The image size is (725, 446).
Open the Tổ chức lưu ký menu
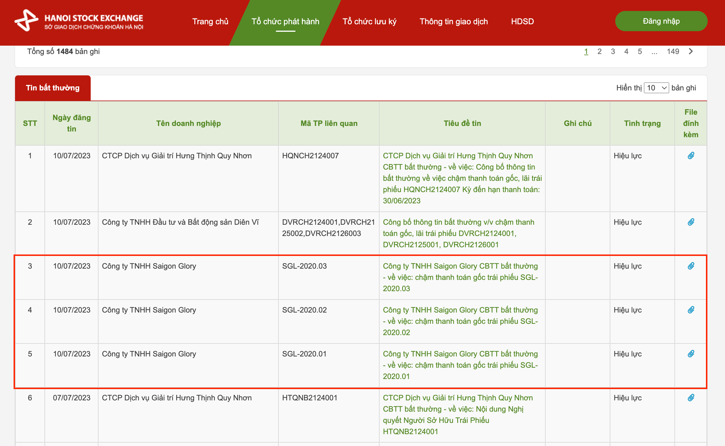point(369,22)
